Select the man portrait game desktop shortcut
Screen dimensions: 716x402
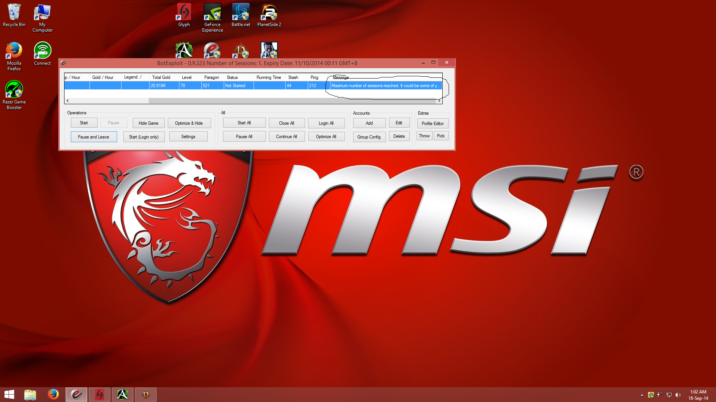pos(269,50)
